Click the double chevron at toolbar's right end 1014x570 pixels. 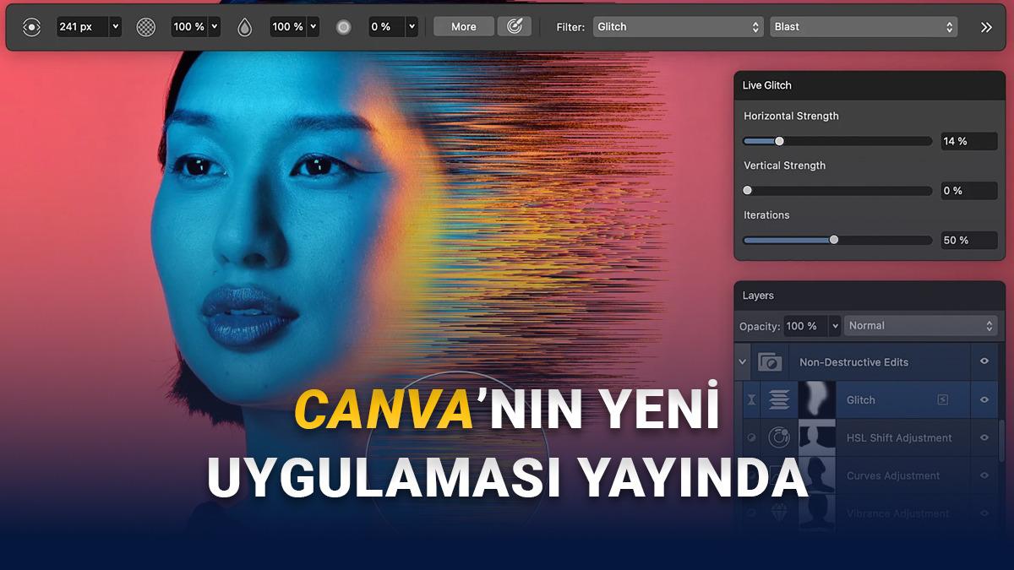(x=985, y=26)
